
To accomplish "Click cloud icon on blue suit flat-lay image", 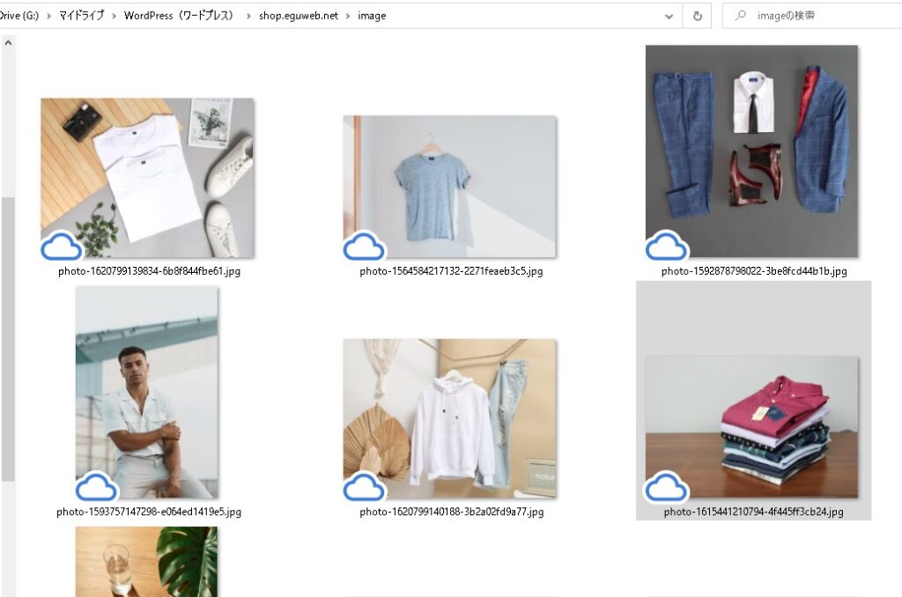I will tap(667, 247).
